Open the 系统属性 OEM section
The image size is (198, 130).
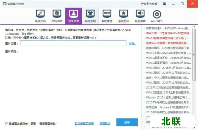107,16
